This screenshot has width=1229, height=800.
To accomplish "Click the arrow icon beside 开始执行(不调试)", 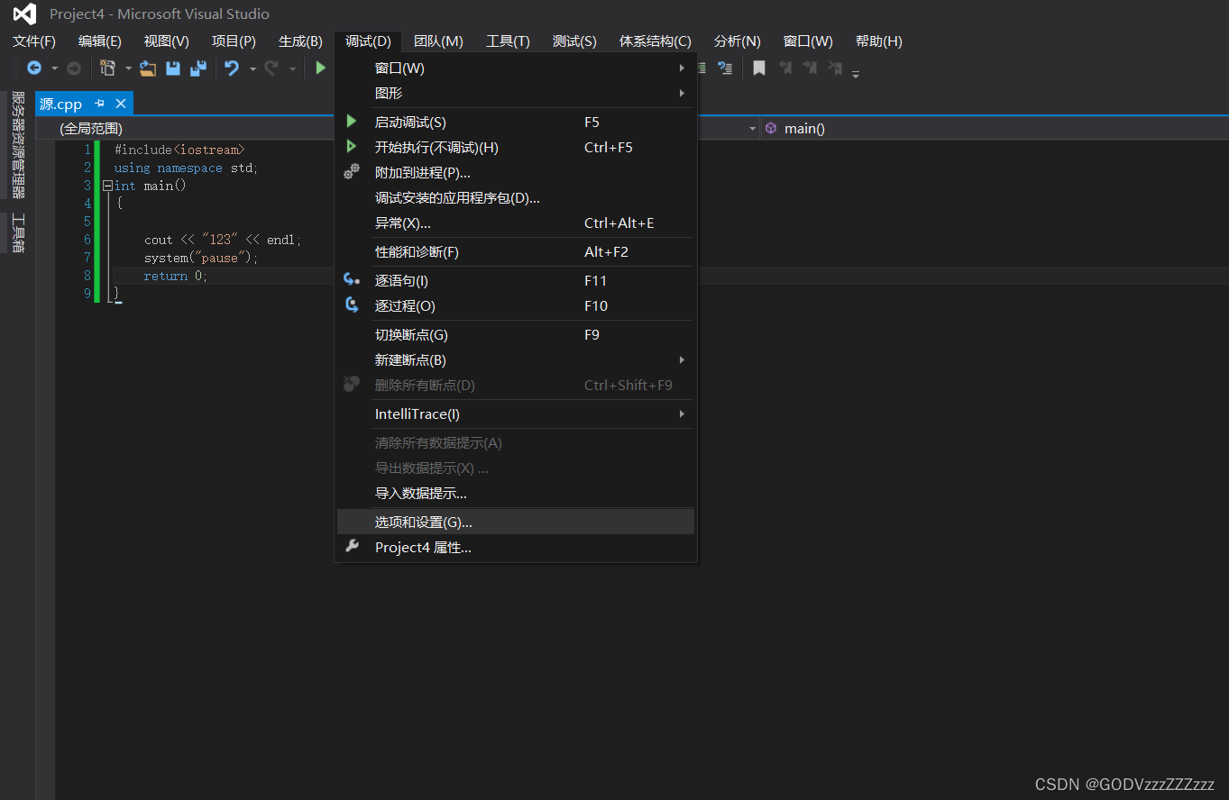I will pos(352,147).
